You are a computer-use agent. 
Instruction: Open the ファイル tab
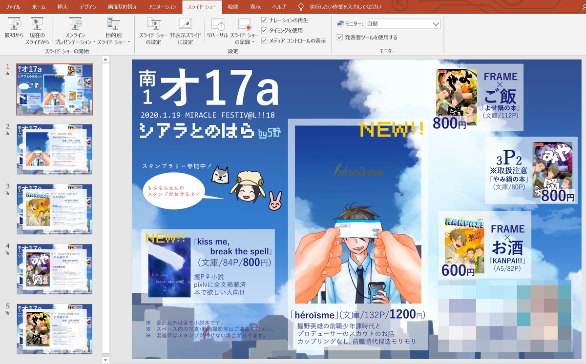coord(13,7)
